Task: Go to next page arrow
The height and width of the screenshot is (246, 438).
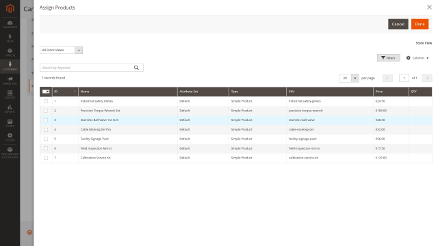Action: (427, 78)
